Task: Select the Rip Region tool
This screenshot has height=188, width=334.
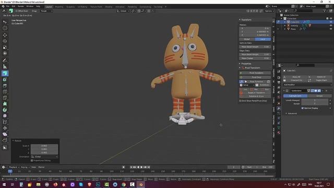Action: click(5, 140)
